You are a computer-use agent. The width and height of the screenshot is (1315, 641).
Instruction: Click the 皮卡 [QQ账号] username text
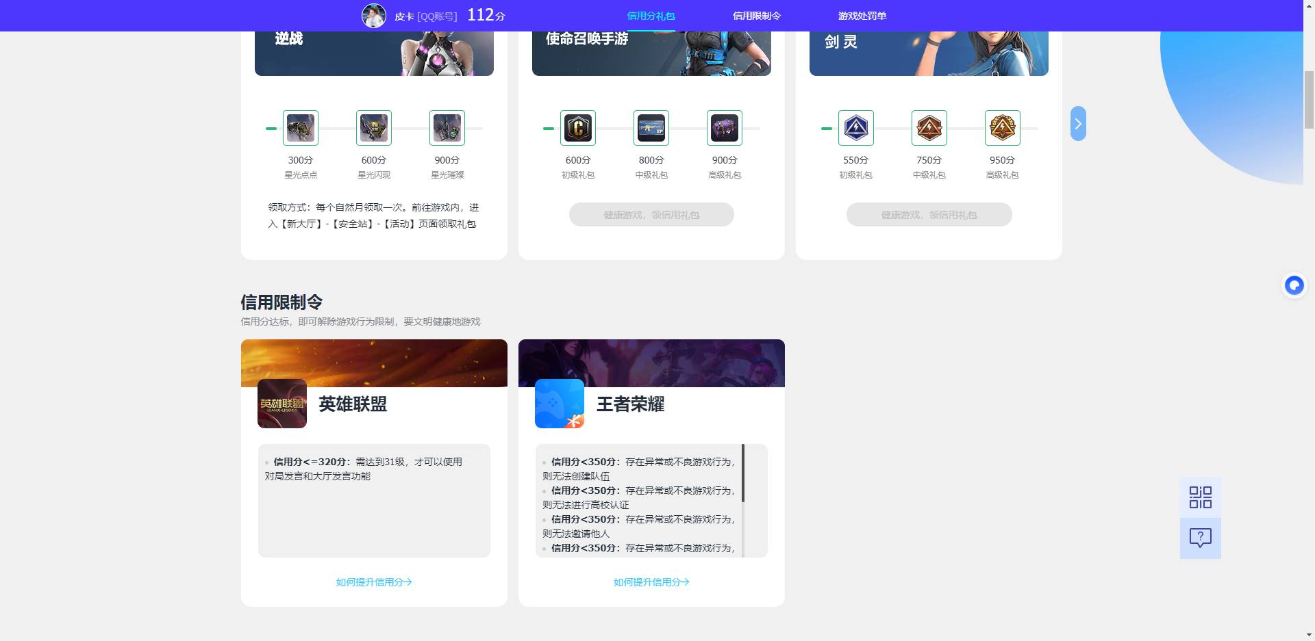(x=425, y=16)
